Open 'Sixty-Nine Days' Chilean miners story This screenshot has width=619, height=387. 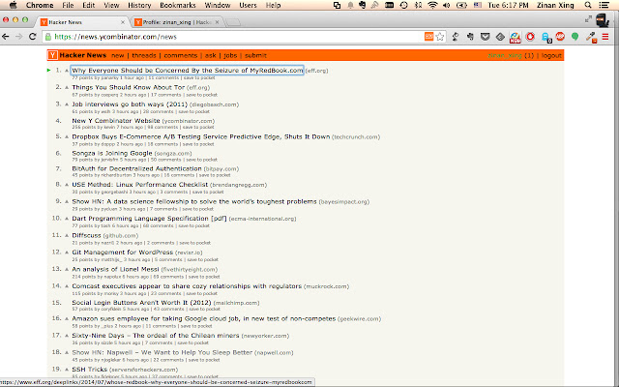click(156, 336)
